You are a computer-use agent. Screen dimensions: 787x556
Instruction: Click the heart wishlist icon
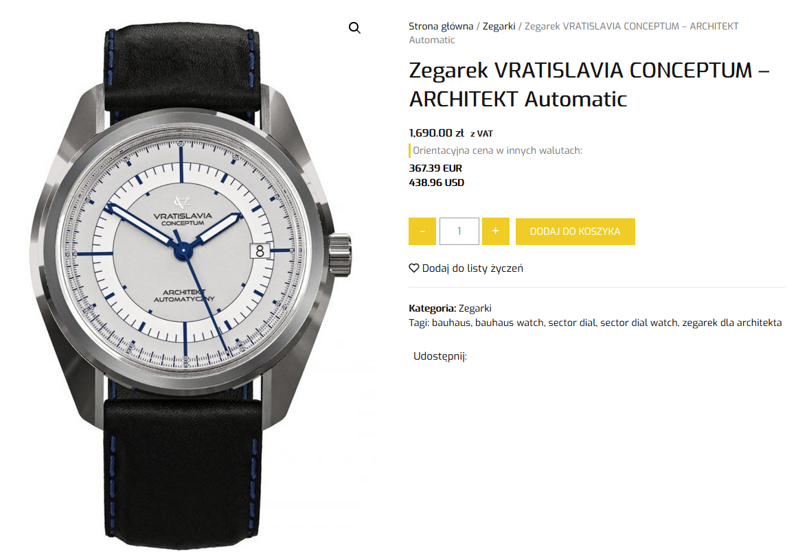(413, 268)
